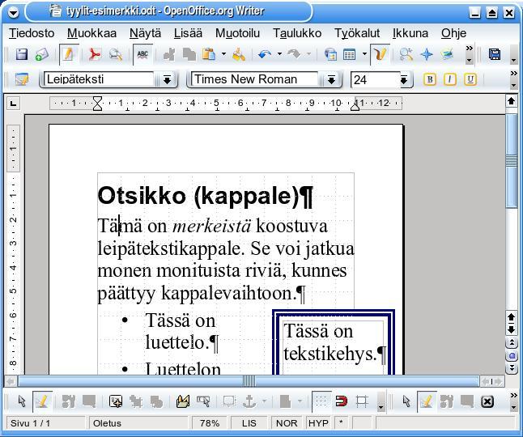The height and width of the screenshot is (437, 523).
Task: Click the horizontal scrollbar thumb
Action: click(x=249, y=380)
